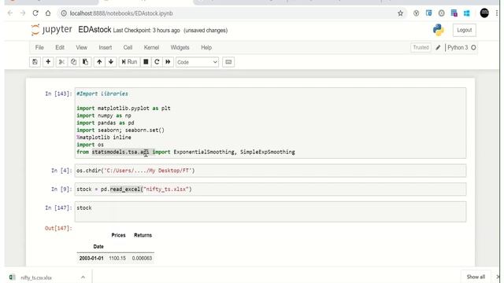Paste cells below icon
Viewport: 504px width, 283px height.
(x=86, y=62)
